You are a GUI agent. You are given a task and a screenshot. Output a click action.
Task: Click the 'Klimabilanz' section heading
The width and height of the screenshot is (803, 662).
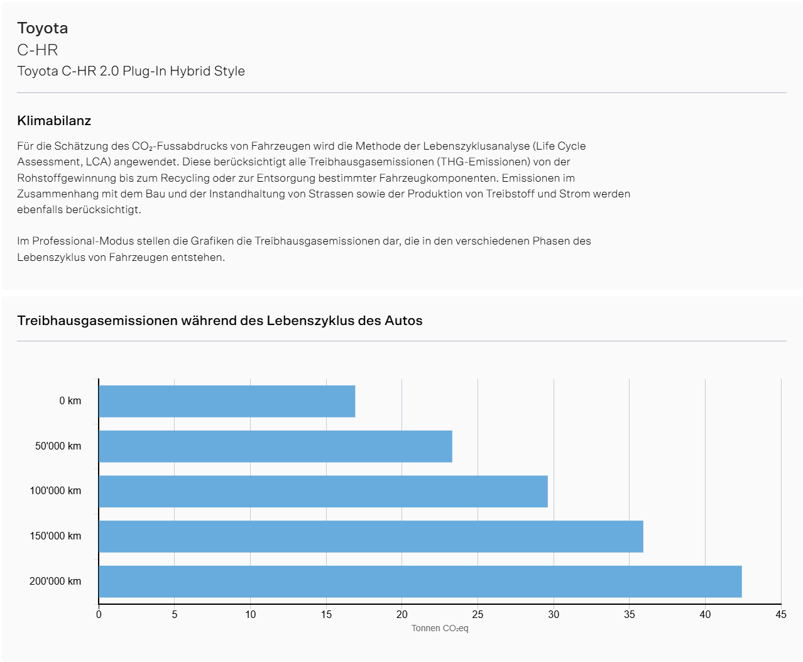[54, 121]
